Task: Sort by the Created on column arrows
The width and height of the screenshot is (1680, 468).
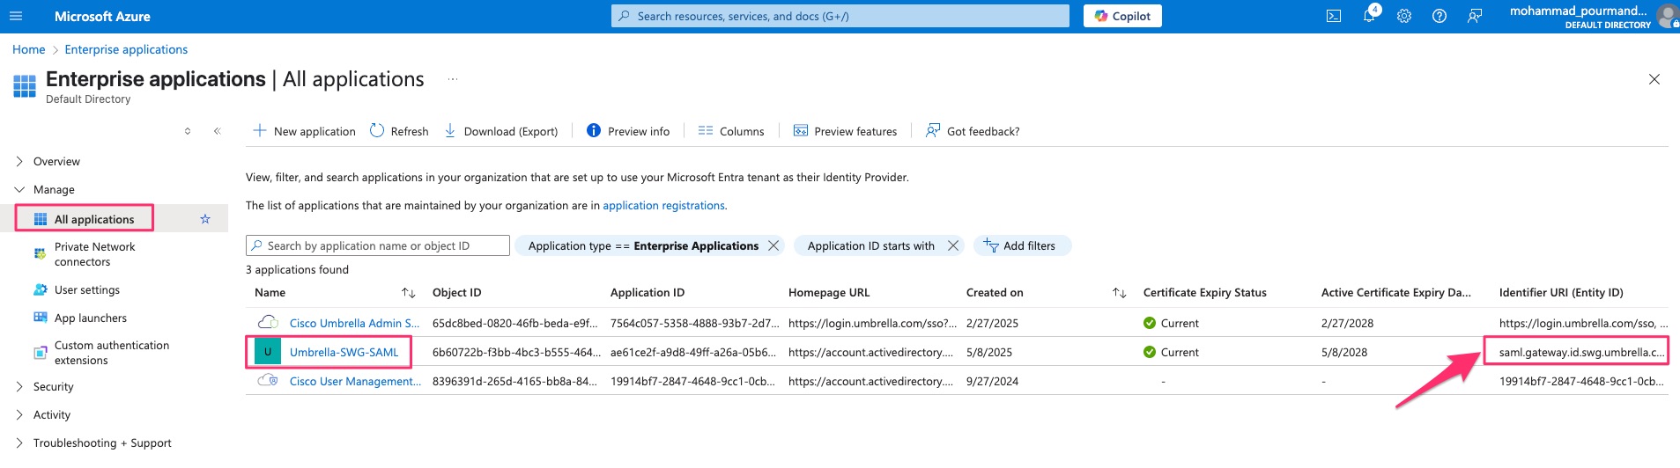Action: point(1119,292)
